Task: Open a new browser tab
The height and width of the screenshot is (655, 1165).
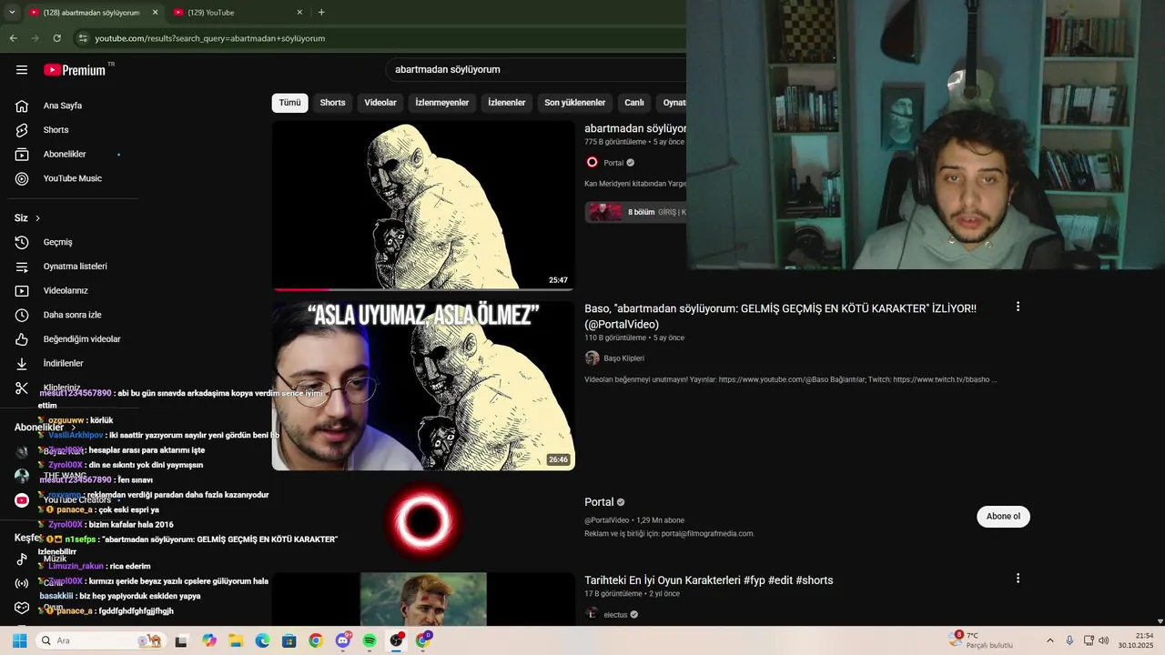Action: tap(321, 13)
